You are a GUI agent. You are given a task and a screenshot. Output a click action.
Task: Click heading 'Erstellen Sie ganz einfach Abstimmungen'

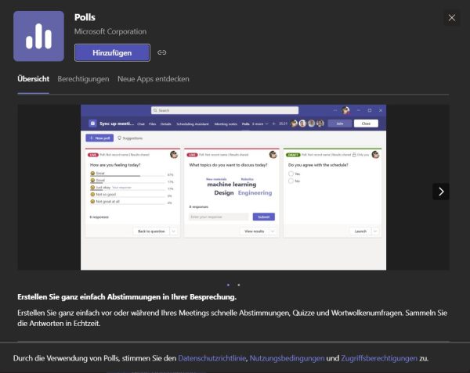click(x=127, y=297)
